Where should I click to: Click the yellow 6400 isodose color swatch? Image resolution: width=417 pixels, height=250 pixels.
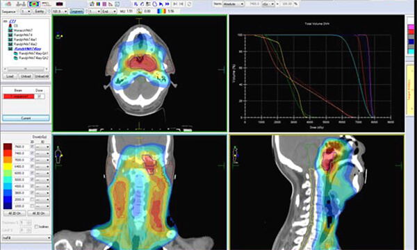[8, 166]
